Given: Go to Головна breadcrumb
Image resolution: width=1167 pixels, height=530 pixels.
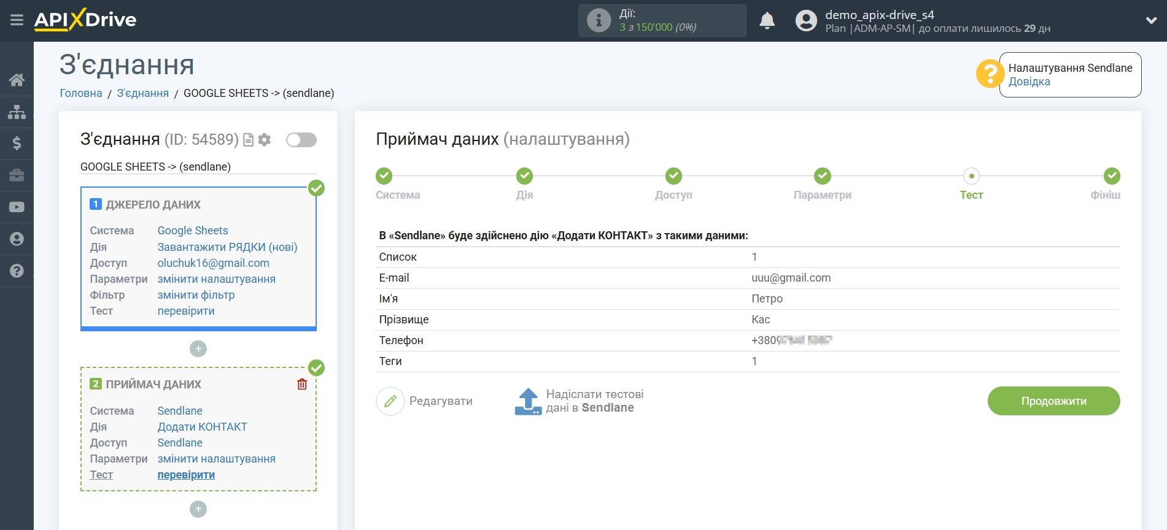Looking at the screenshot, I should [x=80, y=93].
